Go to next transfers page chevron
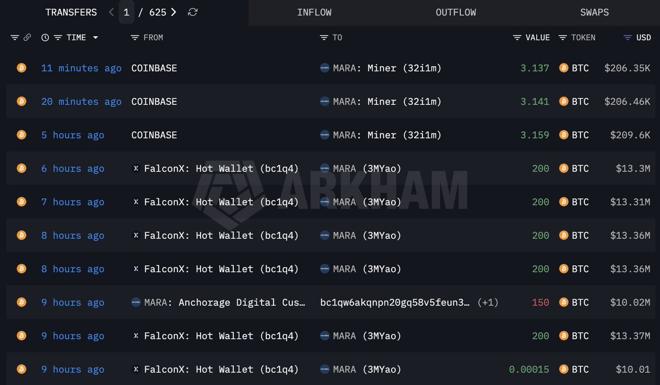660x385 pixels. (173, 12)
